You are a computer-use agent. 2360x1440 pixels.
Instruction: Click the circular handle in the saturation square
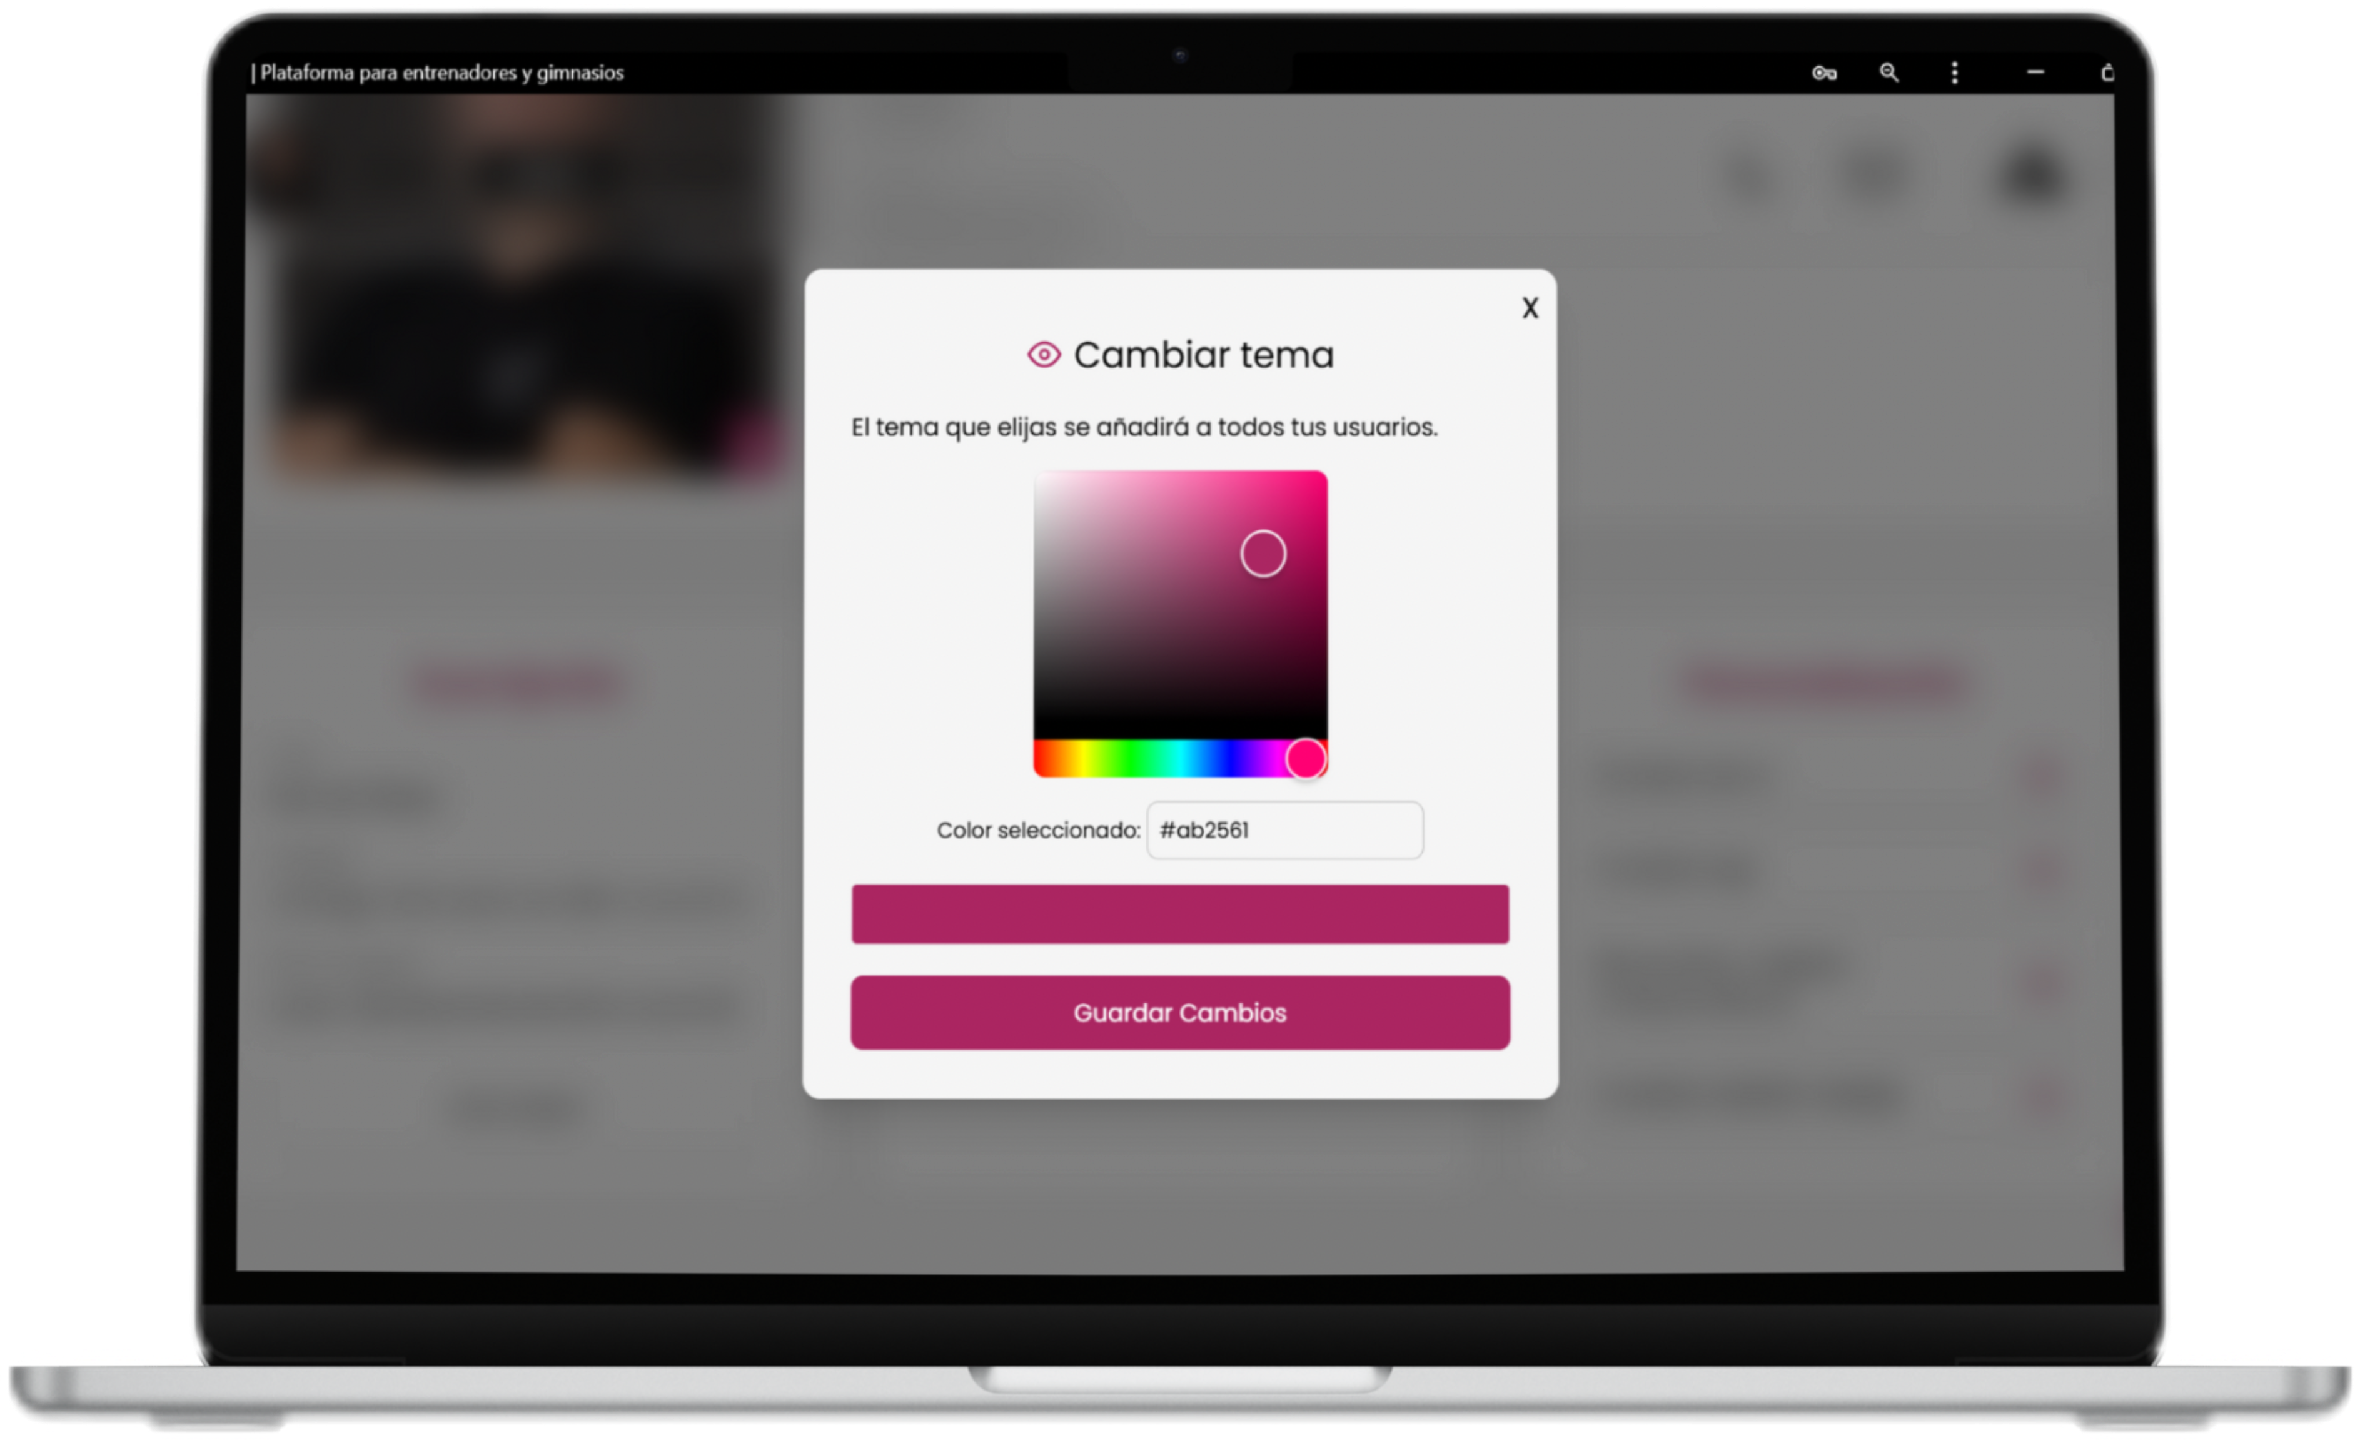pos(1263,554)
